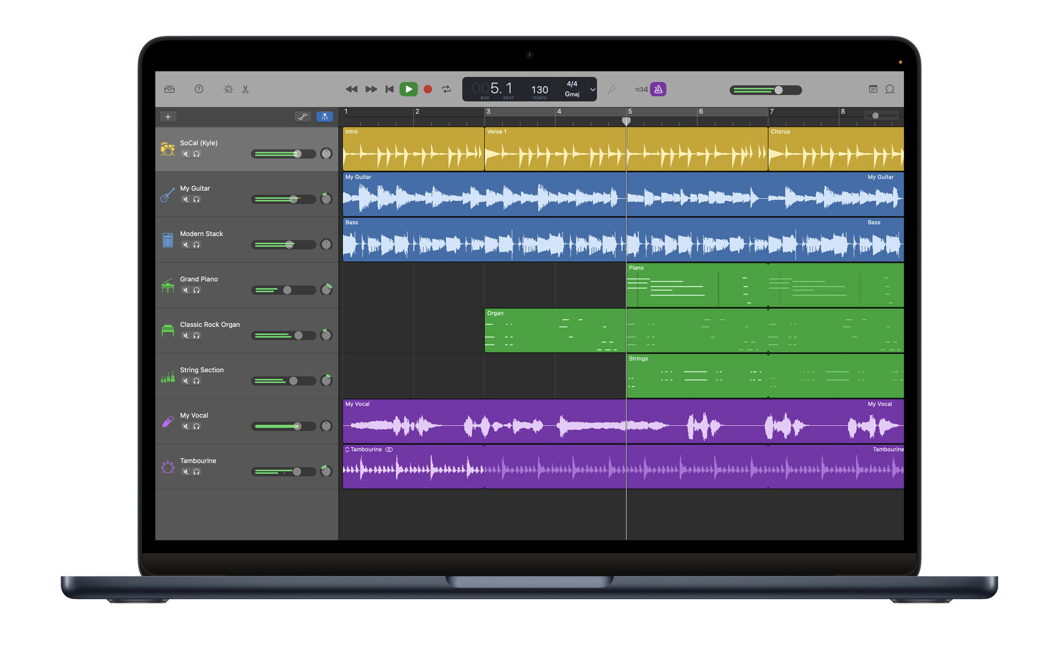Open the LCD display mode dropdown arrow

[592, 90]
